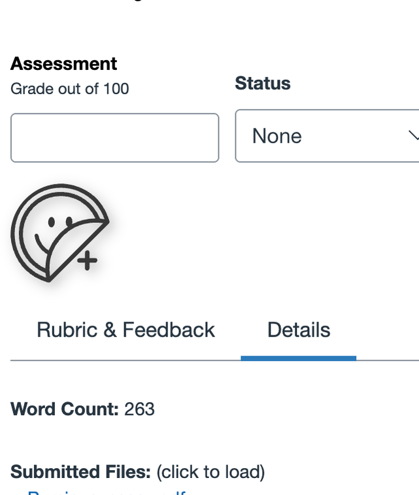Screen dimensions: 419x495
Task: Expand the Status dropdown showing None
Action: point(327,136)
